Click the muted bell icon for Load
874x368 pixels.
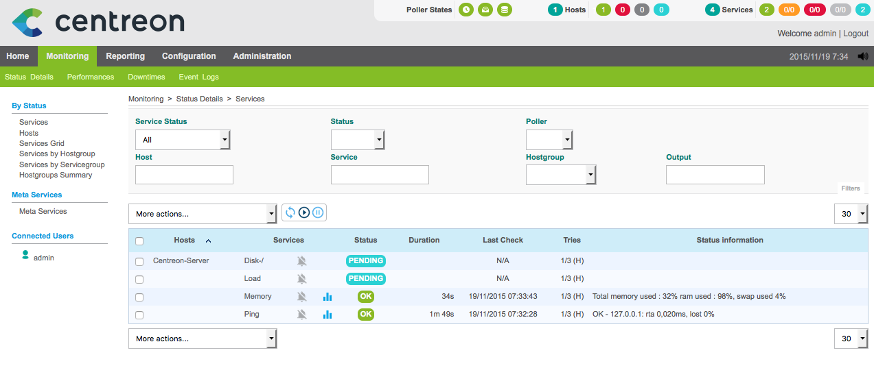(x=301, y=279)
